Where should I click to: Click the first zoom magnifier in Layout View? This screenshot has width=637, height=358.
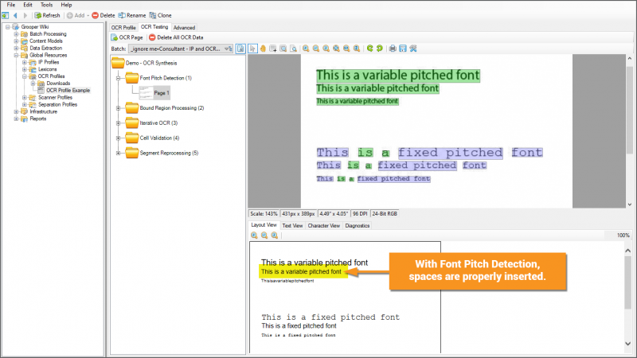click(x=255, y=235)
